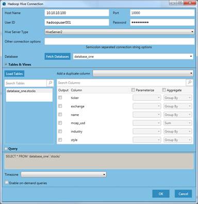Image resolution: width=198 pixels, height=204 pixels.
Task: Open exchange row parameterize dropdown
Action: pyautogui.click(x=147, y=106)
